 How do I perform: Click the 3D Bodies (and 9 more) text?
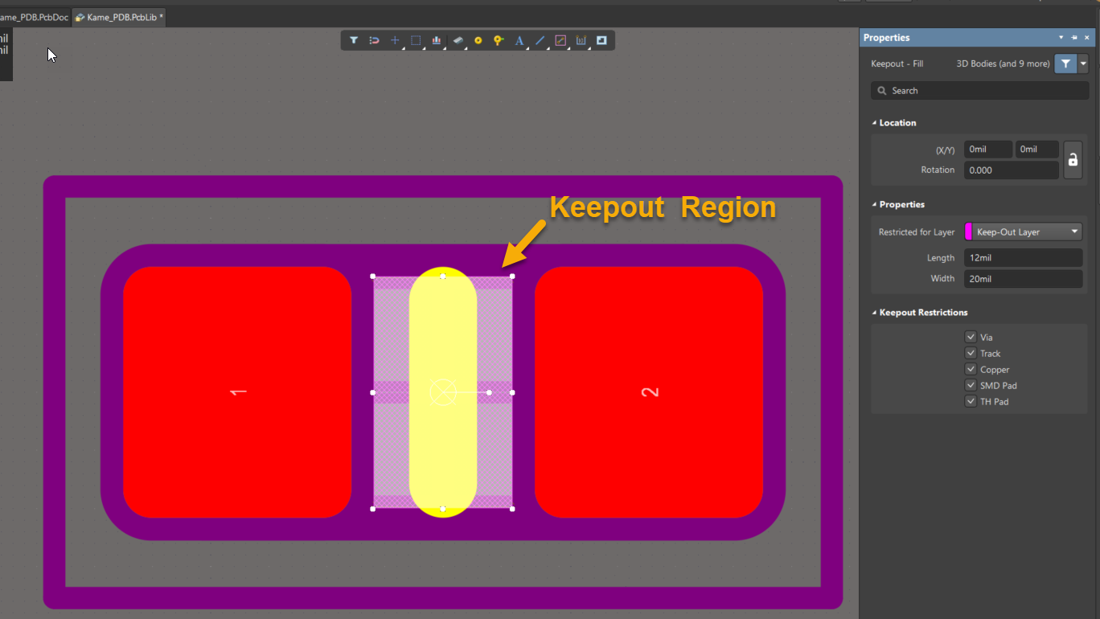click(1003, 64)
